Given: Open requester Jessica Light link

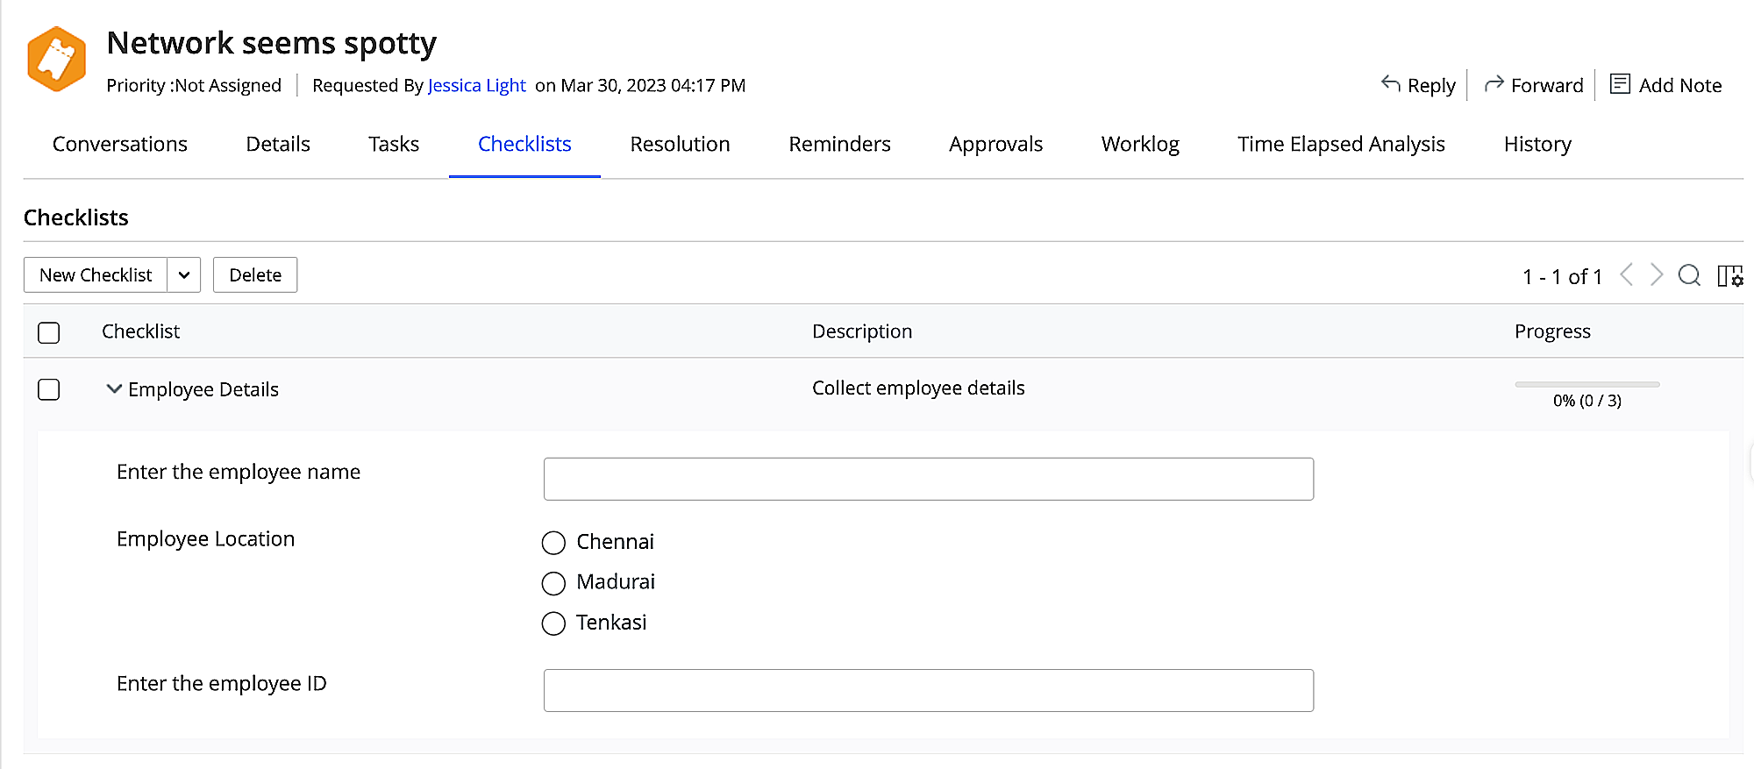Looking at the screenshot, I should [x=476, y=85].
